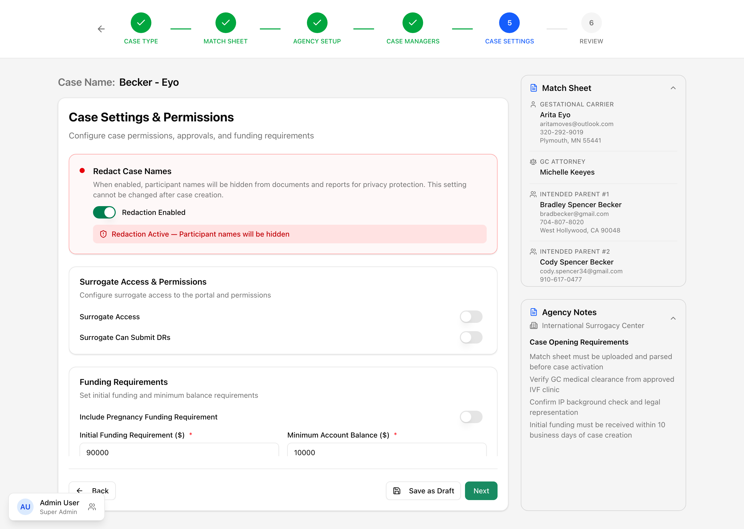Image resolution: width=744 pixels, height=529 pixels.
Task: Click the phone number 704-807-8020
Action: (562, 222)
